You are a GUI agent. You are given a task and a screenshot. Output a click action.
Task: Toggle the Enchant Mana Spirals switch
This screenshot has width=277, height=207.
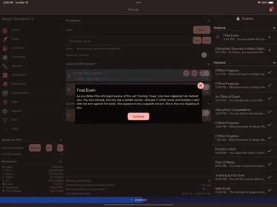pos(204,73)
